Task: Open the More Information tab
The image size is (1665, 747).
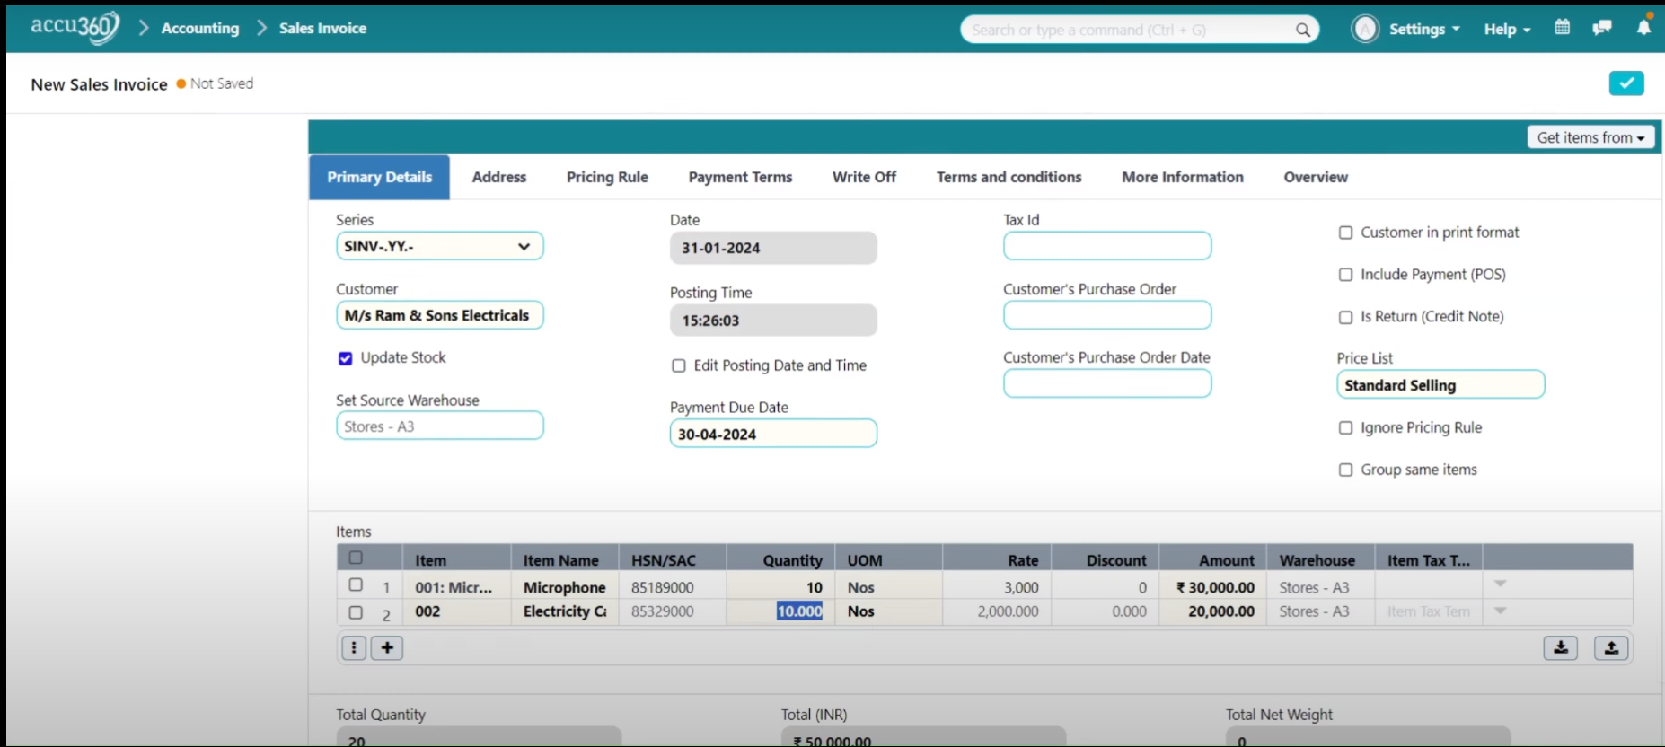Action: (x=1183, y=177)
